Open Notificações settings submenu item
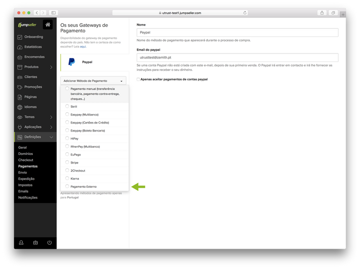Viewport: 360px width, 269px height. tap(28, 198)
